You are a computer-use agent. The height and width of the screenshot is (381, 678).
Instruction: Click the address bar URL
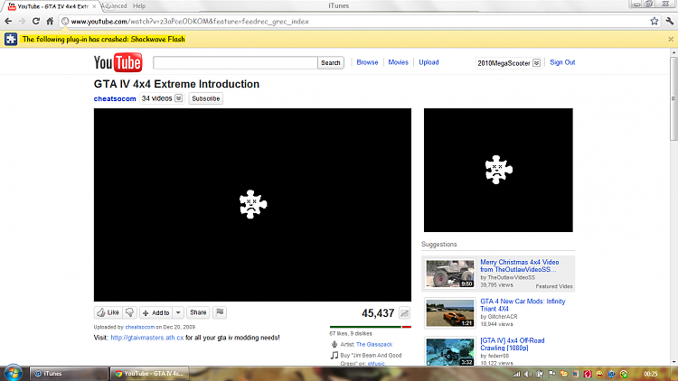click(190, 21)
